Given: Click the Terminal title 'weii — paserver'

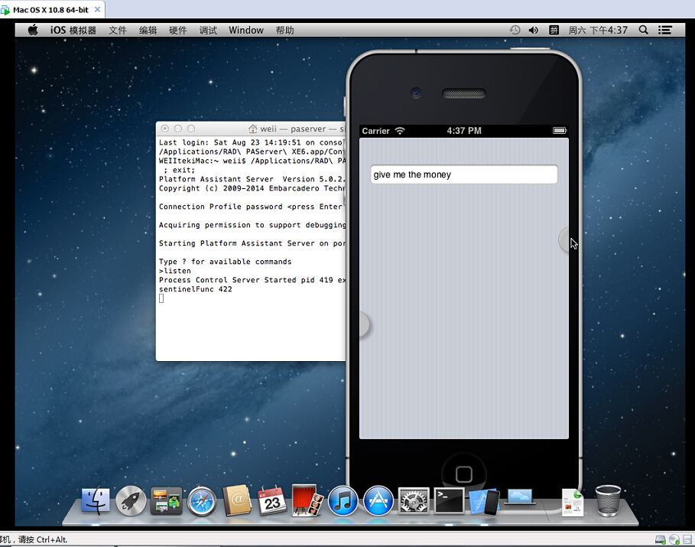Looking at the screenshot, I should point(293,129).
